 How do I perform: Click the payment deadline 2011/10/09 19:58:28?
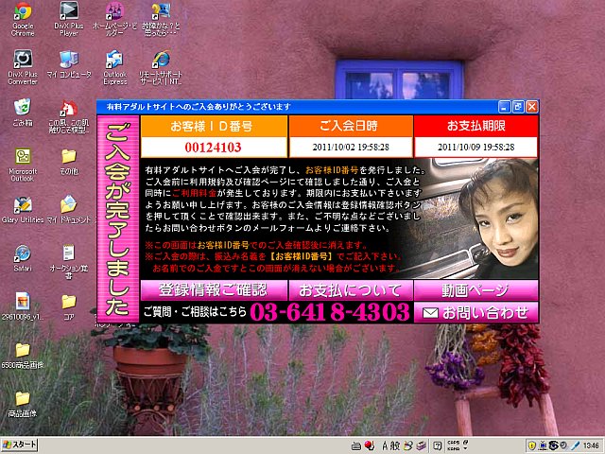pos(475,148)
